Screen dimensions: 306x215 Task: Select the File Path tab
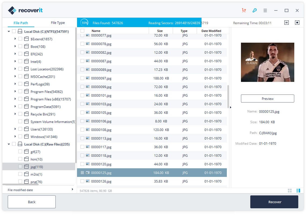21,23
